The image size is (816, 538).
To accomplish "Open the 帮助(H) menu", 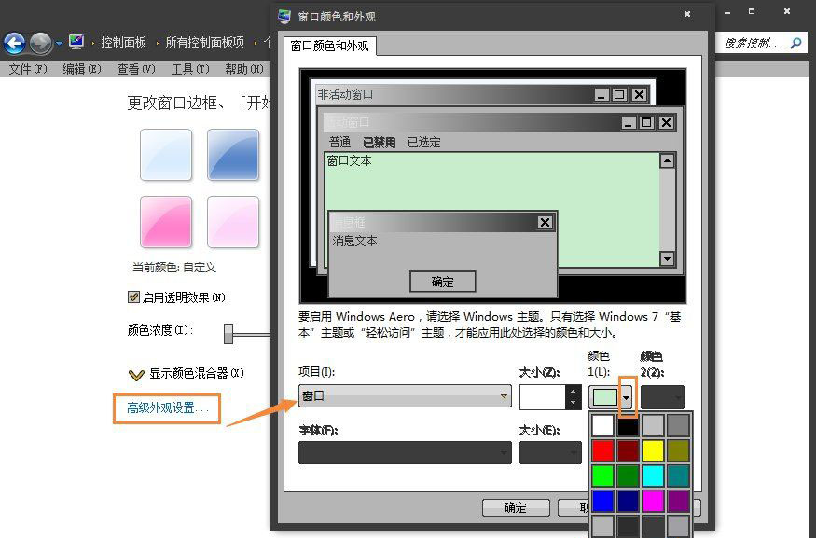I will [x=244, y=69].
